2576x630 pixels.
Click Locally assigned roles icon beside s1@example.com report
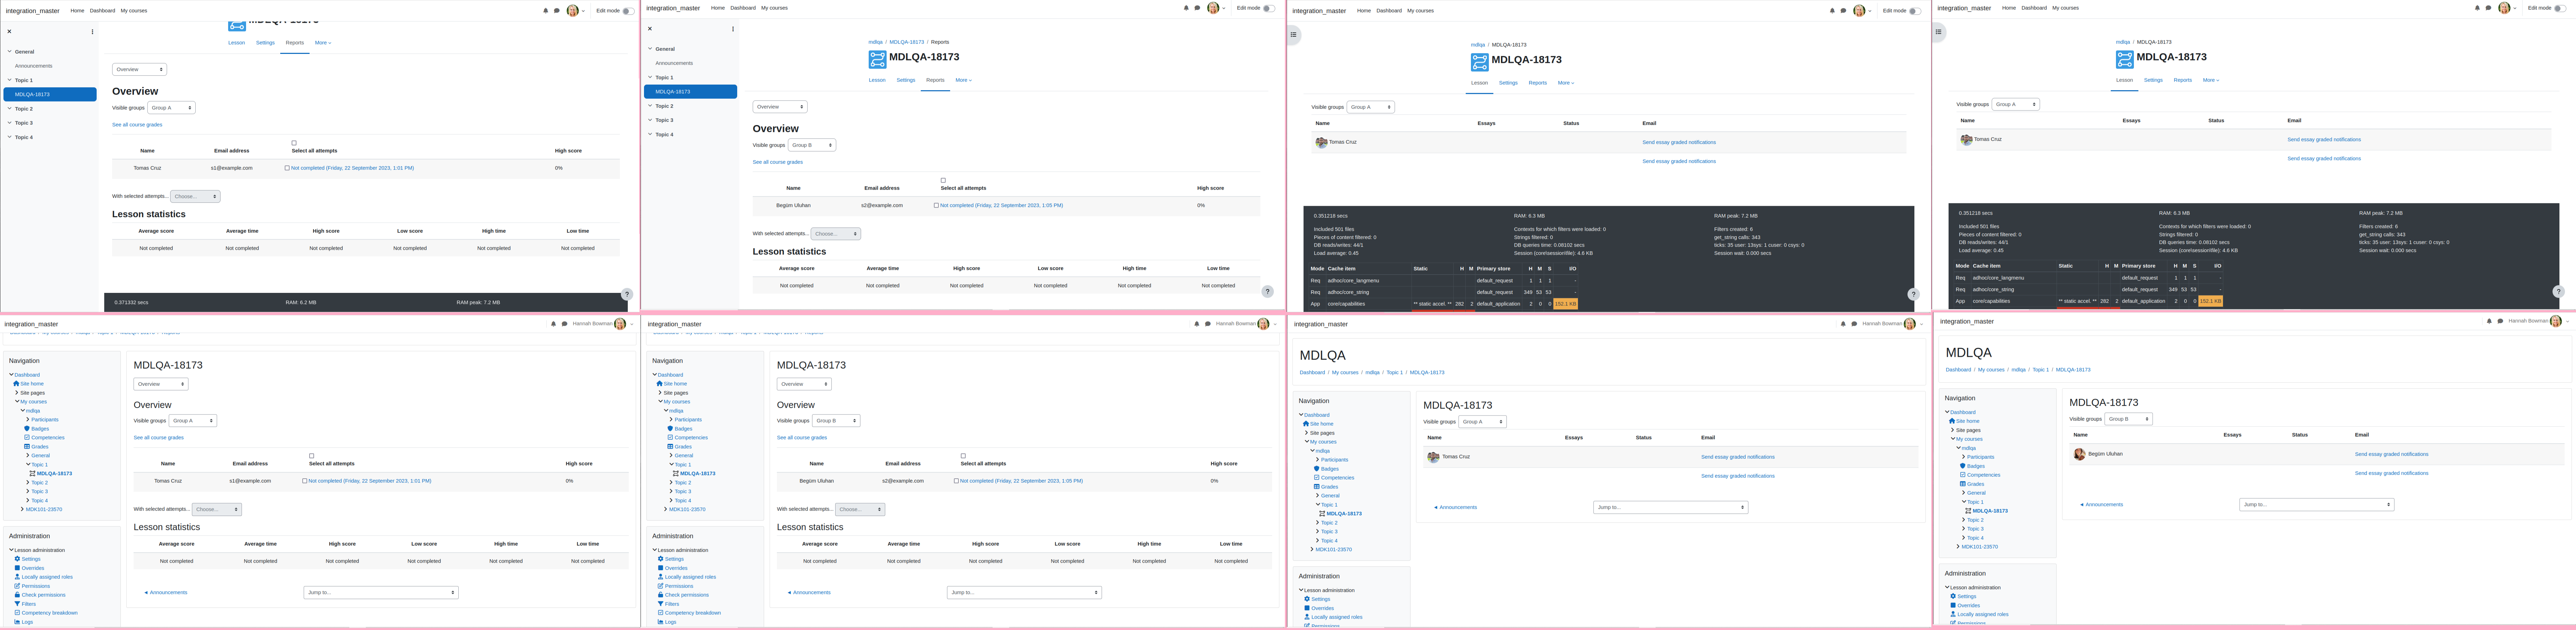(x=17, y=577)
